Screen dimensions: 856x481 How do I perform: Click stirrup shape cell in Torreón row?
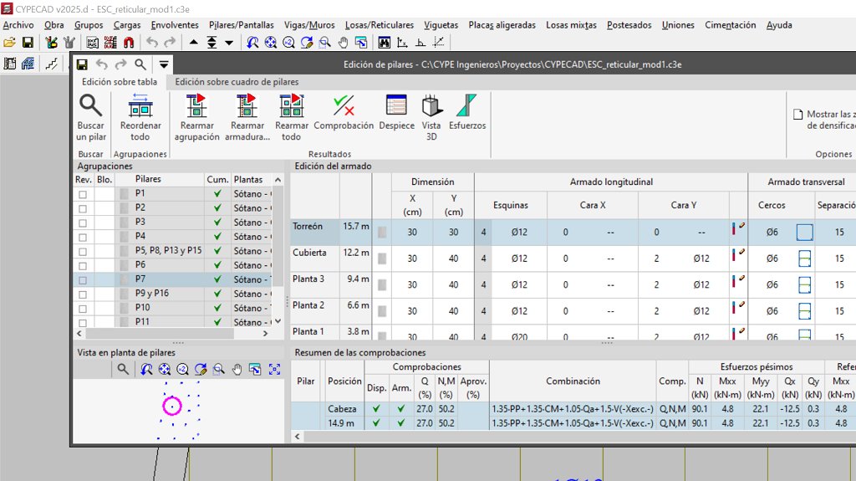[804, 233]
